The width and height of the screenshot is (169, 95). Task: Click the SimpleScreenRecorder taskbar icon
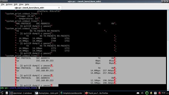click(x=62, y=93)
